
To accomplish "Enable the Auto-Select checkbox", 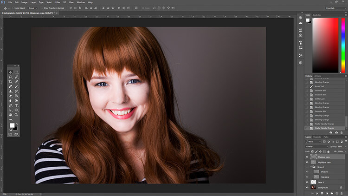I will (x=13, y=8).
